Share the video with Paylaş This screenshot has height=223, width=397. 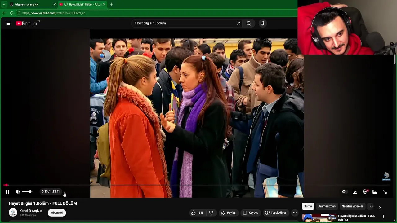[x=228, y=213]
